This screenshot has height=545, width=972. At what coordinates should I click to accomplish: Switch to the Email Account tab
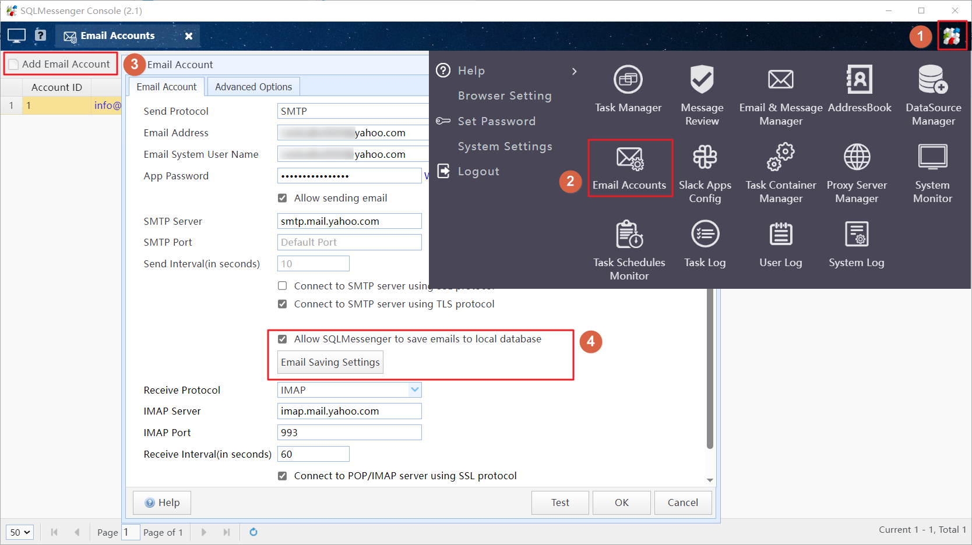tap(167, 87)
